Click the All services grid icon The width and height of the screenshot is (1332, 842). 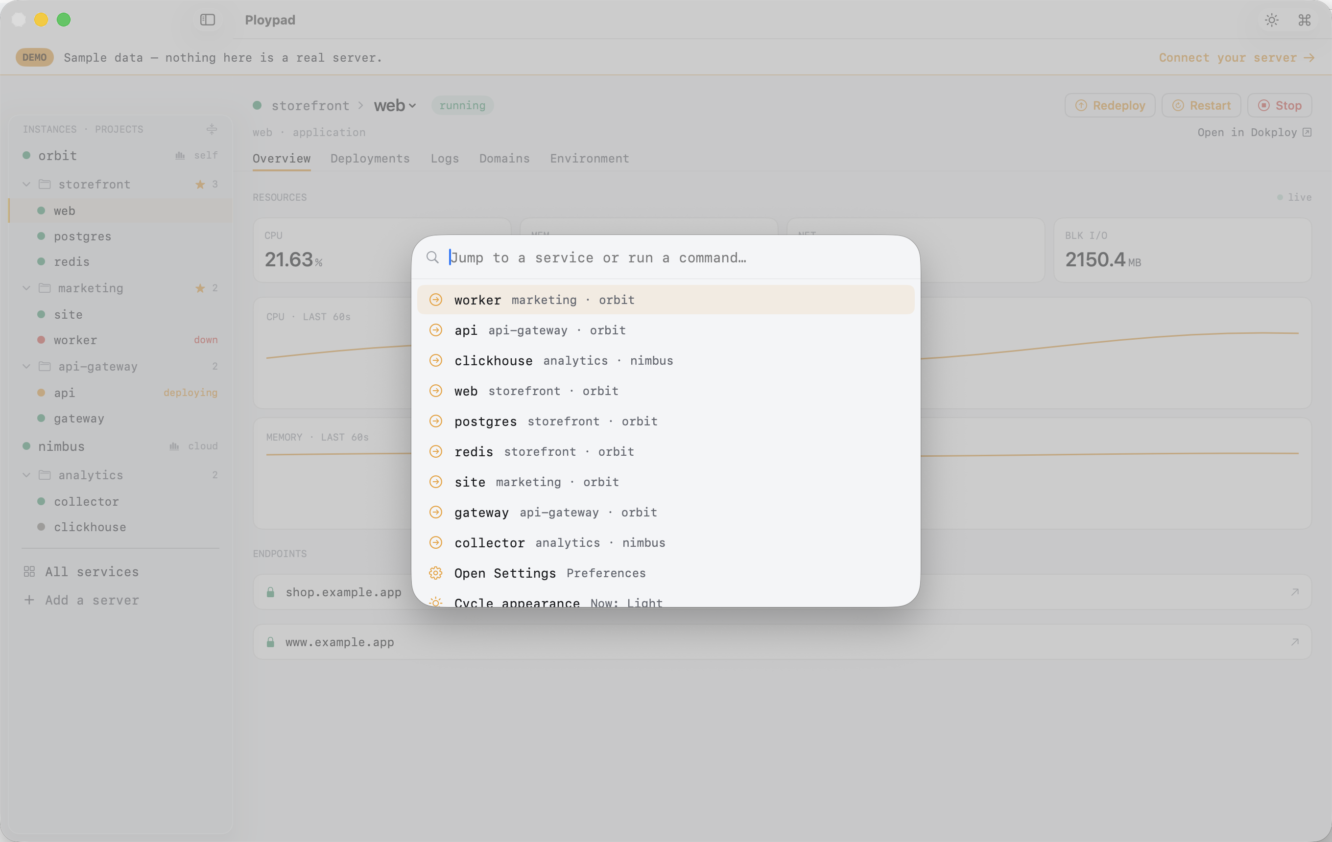coord(29,572)
